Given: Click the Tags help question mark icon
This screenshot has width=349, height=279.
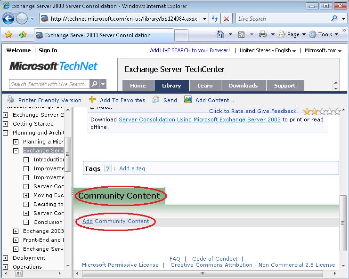Looking at the screenshot, I should (108, 169).
